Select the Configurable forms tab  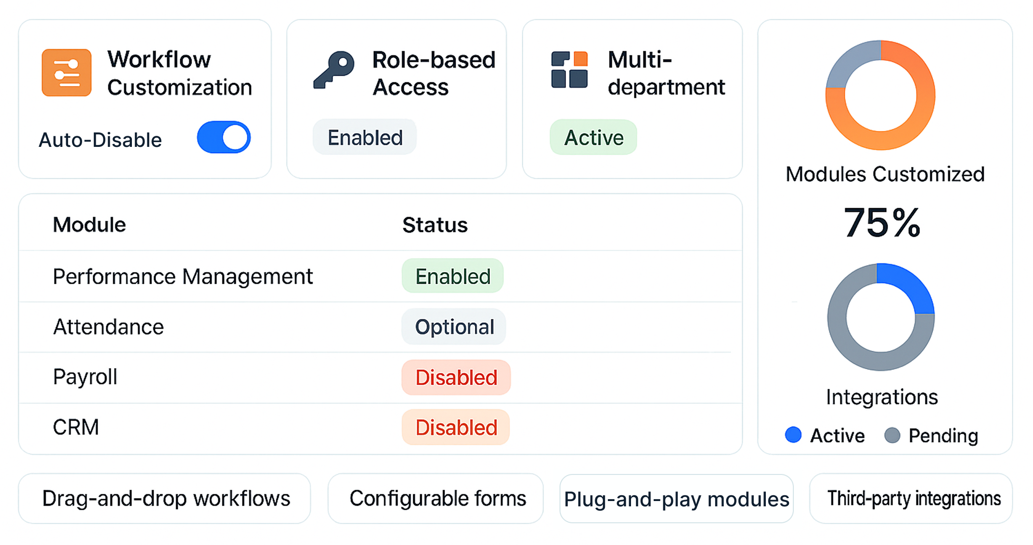click(x=436, y=499)
